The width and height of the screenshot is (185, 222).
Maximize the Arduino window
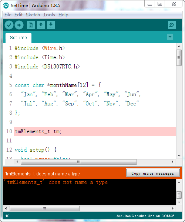click(x=160, y=4)
